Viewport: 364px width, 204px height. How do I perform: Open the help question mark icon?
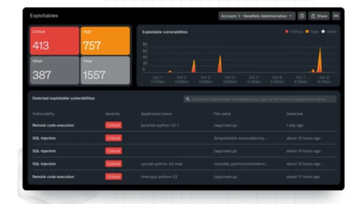tap(302, 16)
